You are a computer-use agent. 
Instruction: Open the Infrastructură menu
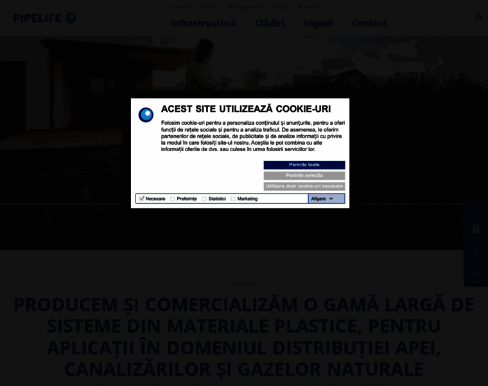pyautogui.click(x=204, y=23)
